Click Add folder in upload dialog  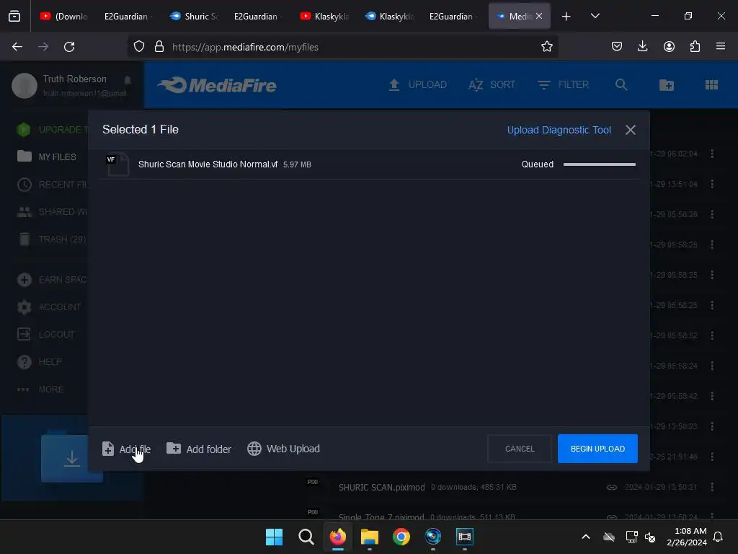point(199,449)
